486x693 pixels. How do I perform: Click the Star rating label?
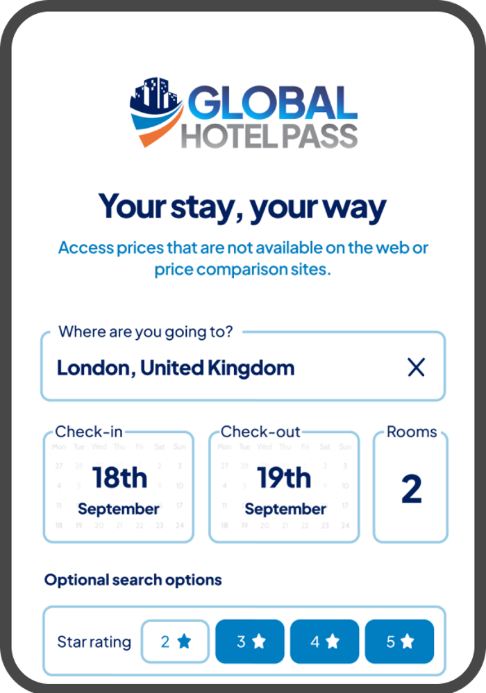tap(94, 642)
